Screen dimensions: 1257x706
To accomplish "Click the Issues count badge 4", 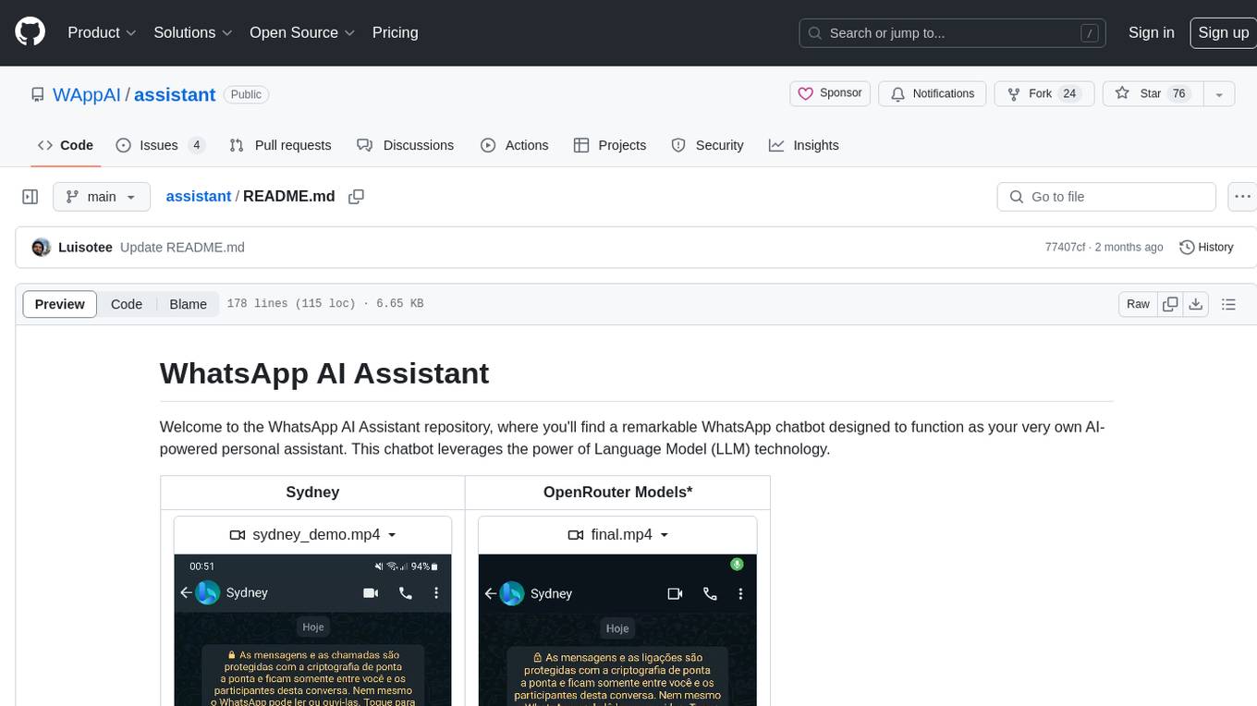I will point(196,145).
